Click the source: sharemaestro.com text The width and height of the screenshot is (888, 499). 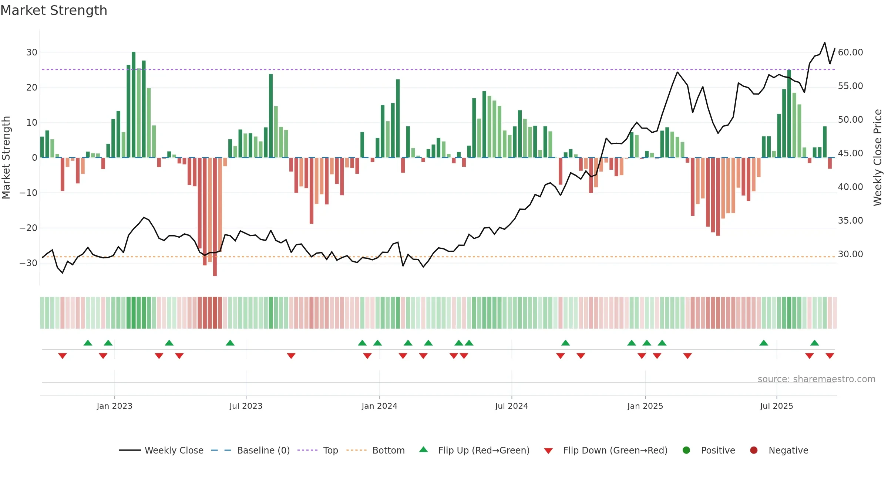(817, 379)
